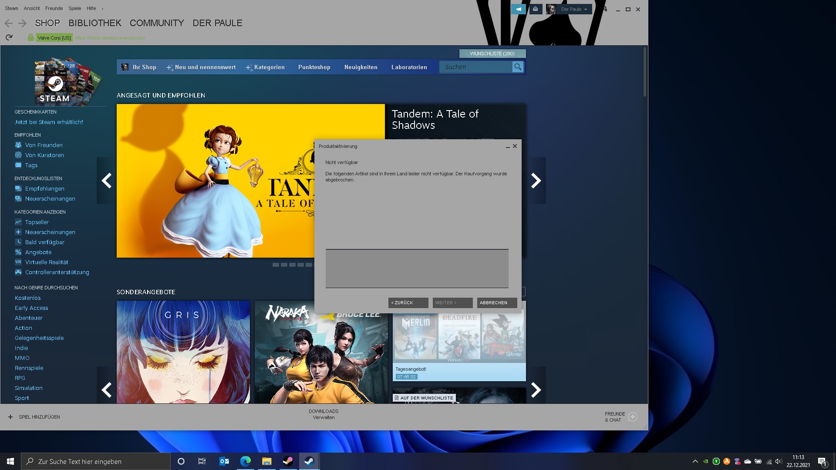Open the Rennspiele genre link
836x470 pixels.
pyautogui.click(x=29, y=368)
